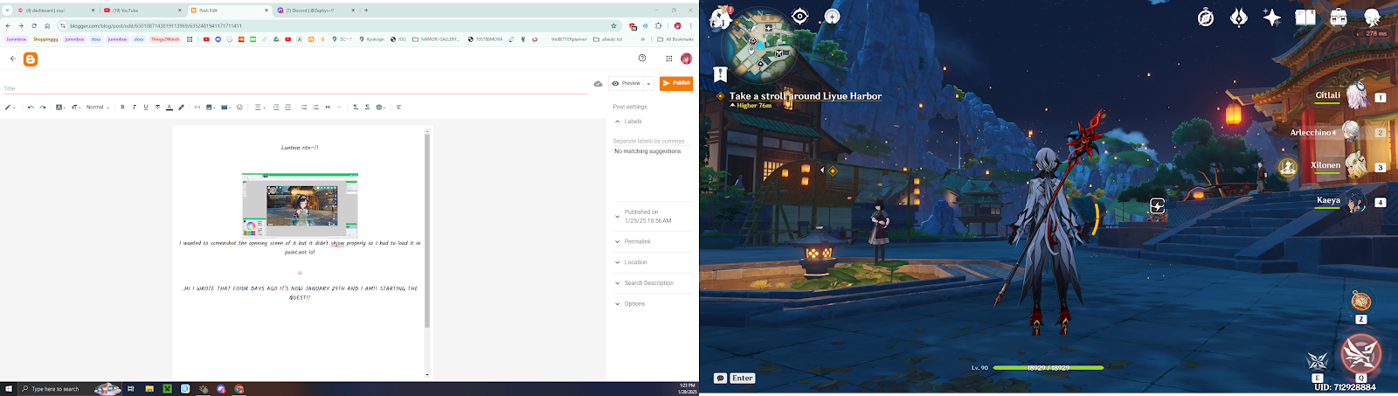Insert a special character emoji icon
This screenshot has height=396, width=1398.
point(239,108)
